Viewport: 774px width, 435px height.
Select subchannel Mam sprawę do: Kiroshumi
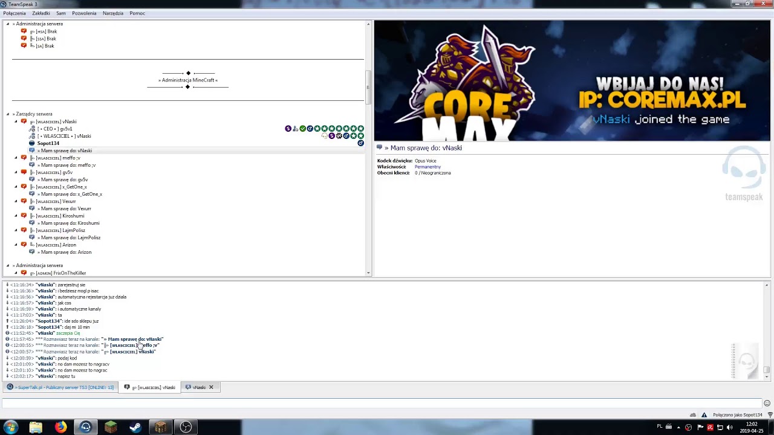coord(68,223)
